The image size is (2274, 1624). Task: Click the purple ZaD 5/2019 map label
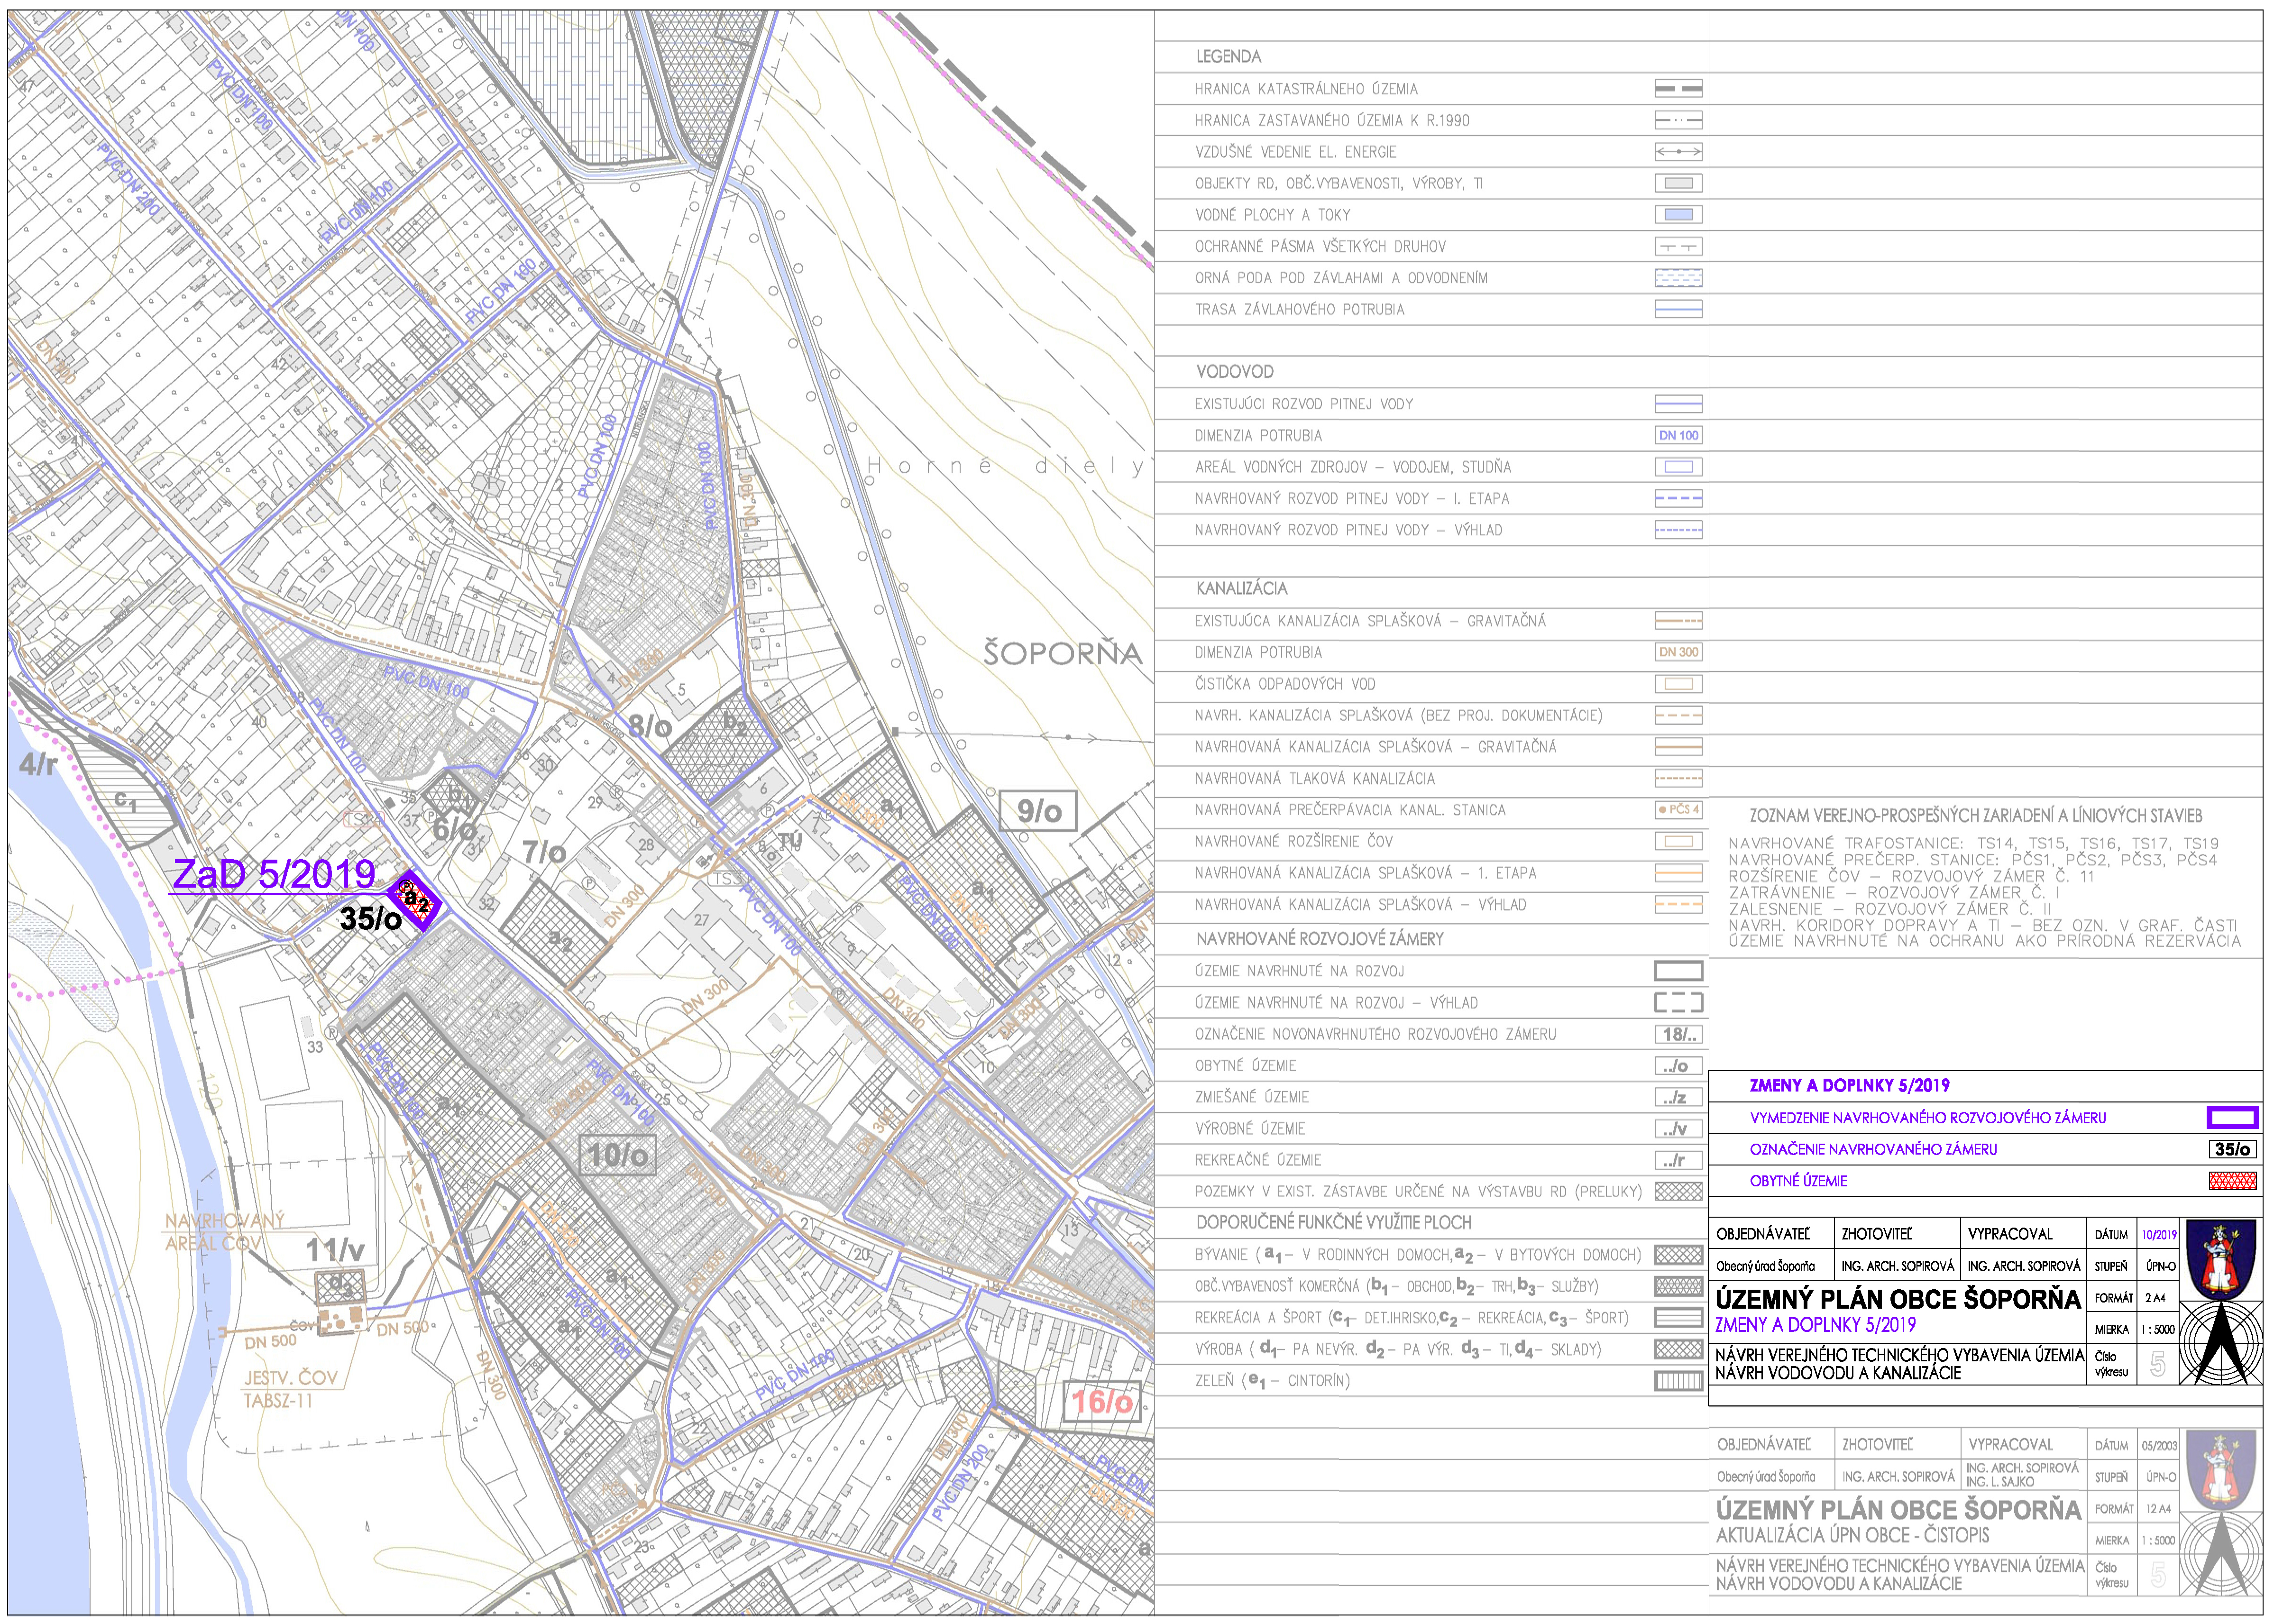(x=273, y=874)
